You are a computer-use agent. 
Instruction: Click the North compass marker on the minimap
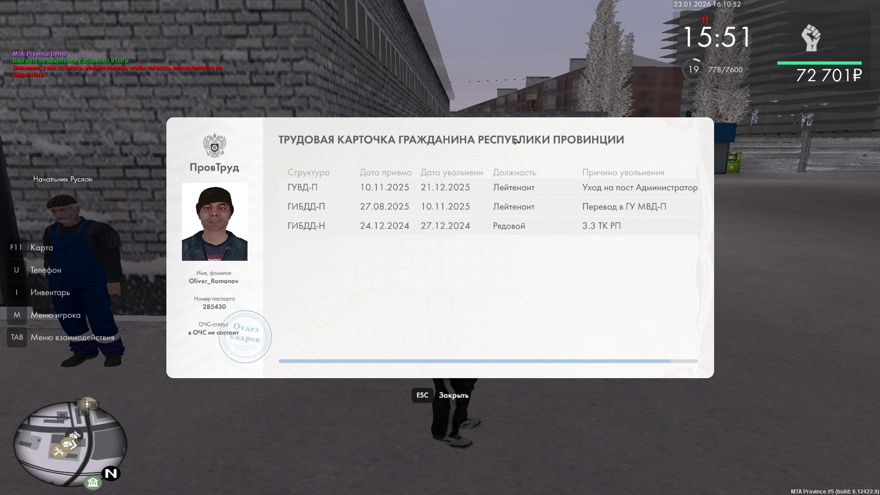111,473
